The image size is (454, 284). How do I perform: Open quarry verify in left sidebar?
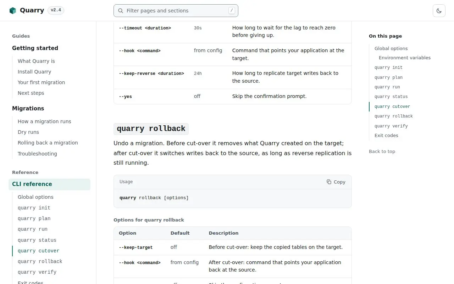tap(37, 272)
